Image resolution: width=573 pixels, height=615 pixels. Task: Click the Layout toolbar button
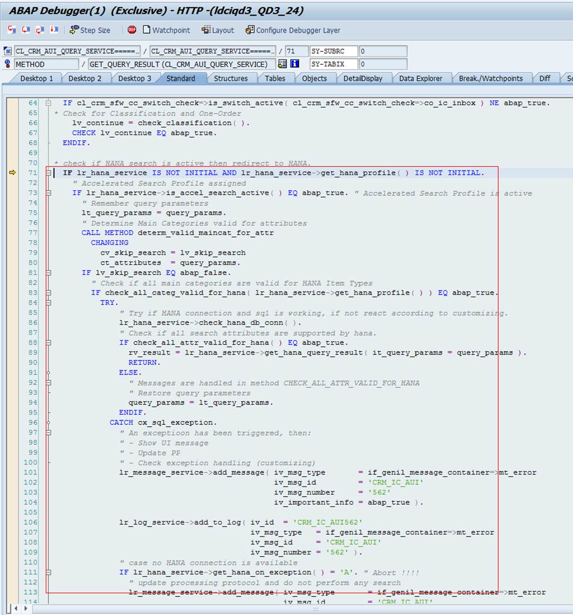218,30
